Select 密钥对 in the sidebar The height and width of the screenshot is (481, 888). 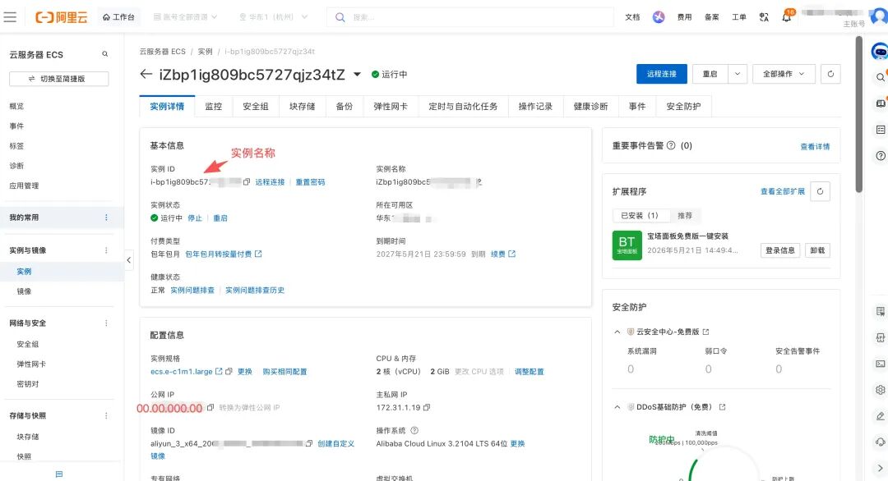[x=28, y=384]
